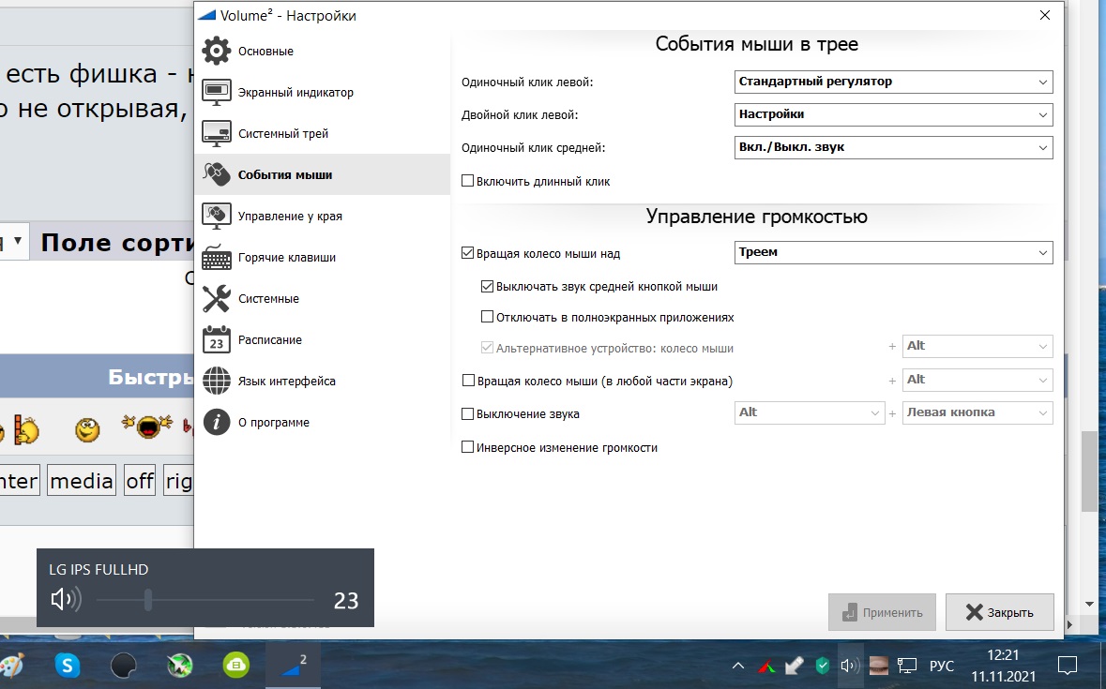
Task: Check the Выключение звука option
Action: 467,413
